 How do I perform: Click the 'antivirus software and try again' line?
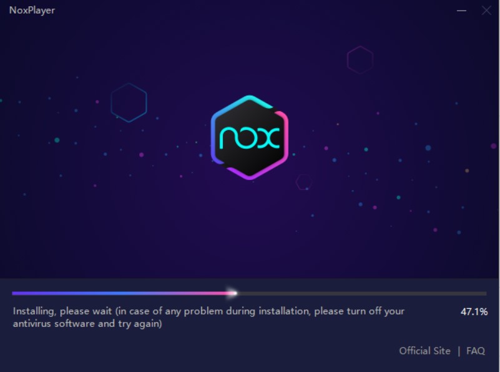[x=87, y=324]
